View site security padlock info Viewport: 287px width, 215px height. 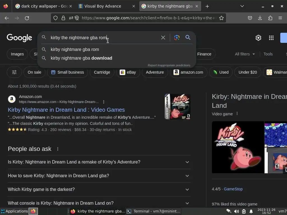pos(63,18)
